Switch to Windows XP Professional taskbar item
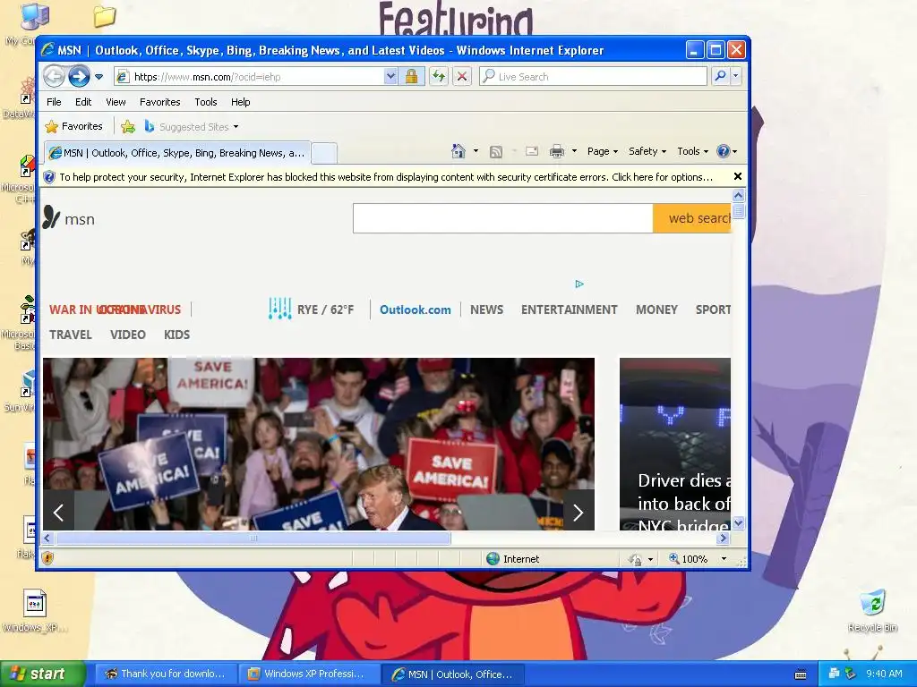 (x=307, y=674)
